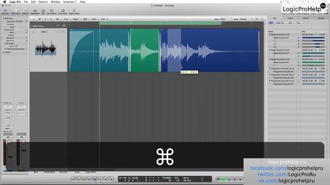This screenshot has width=330, height=185.
Task: Expand the Global Tracks disclosure triangle
Action: [x=31, y=26]
